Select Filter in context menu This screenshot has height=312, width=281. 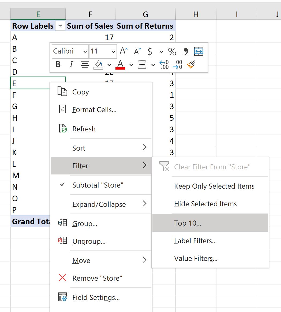pos(101,166)
